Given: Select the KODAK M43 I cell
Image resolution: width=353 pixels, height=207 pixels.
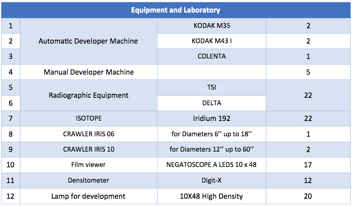Looking at the screenshot, I should 212,41.
